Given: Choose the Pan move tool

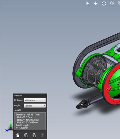Looking at the screenshot, I should (95, 4).
